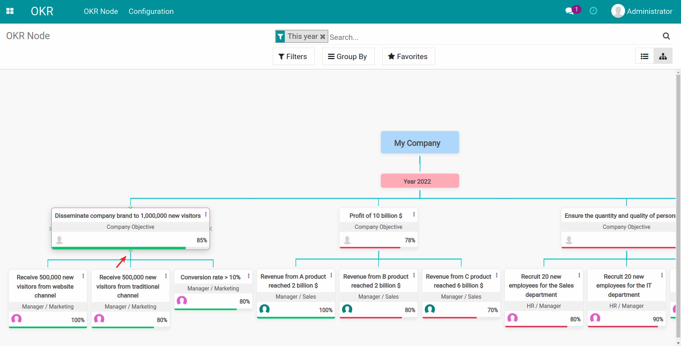Image resolution: width=681 pixels, height=346 pixels.
Task: Click the search magnifier icon
Action: coord(666,36)
